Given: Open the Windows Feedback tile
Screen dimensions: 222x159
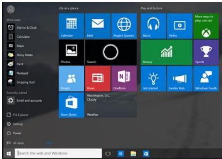Looking at the screenshot, I should (x=206, y=79).
